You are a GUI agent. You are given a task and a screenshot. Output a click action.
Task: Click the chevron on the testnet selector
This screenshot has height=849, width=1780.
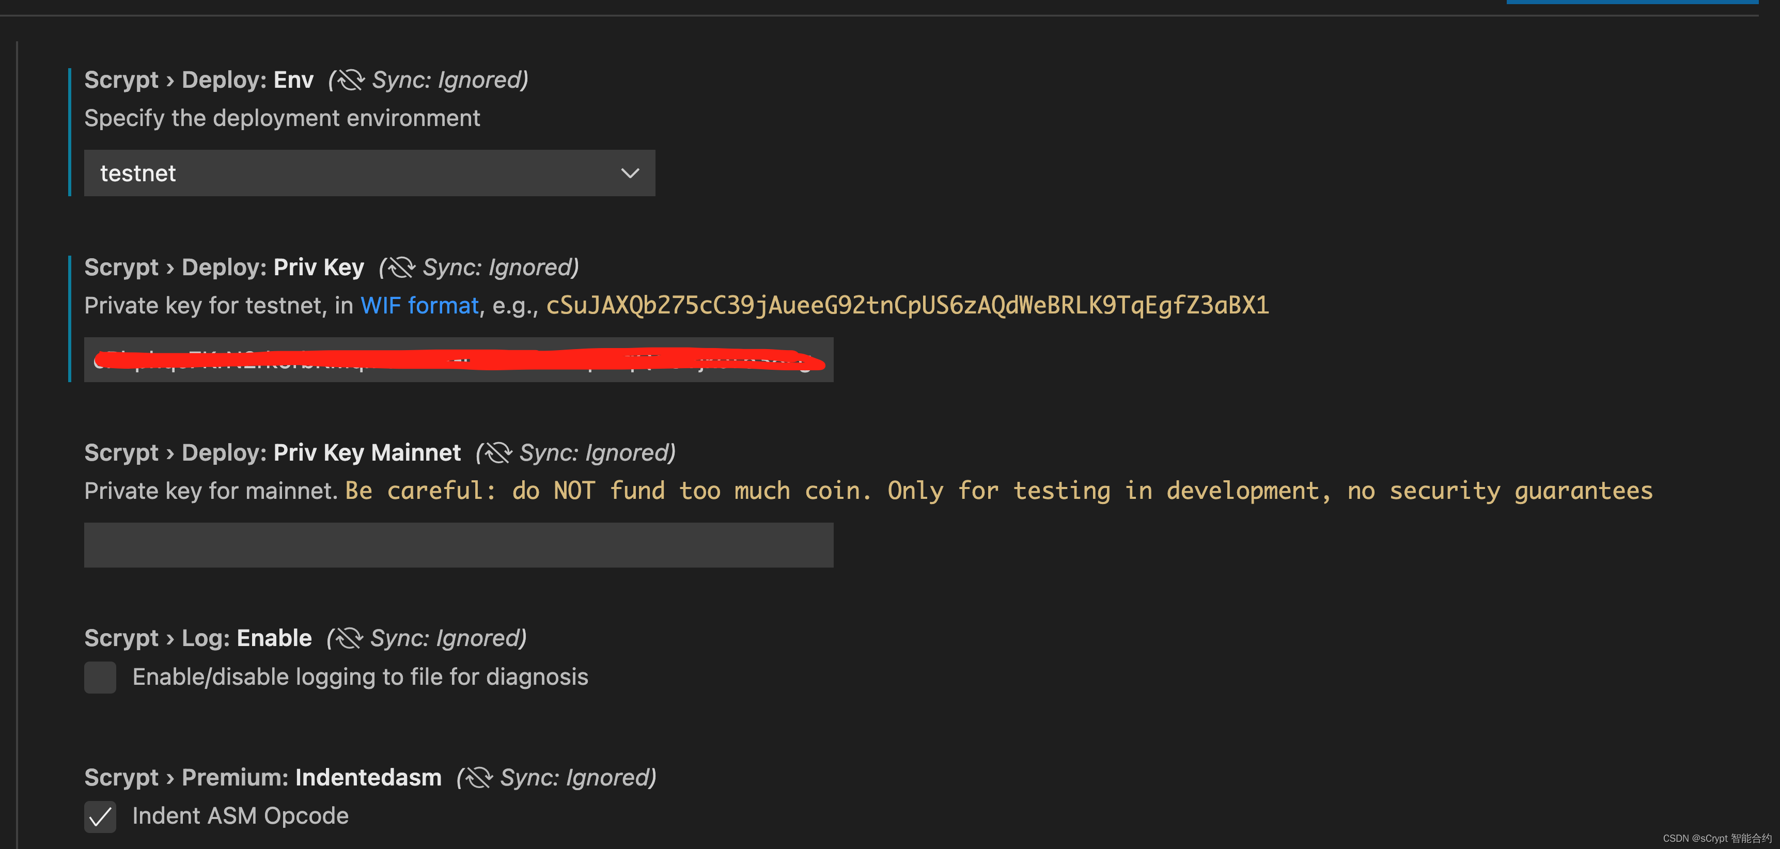click(630, 174)
